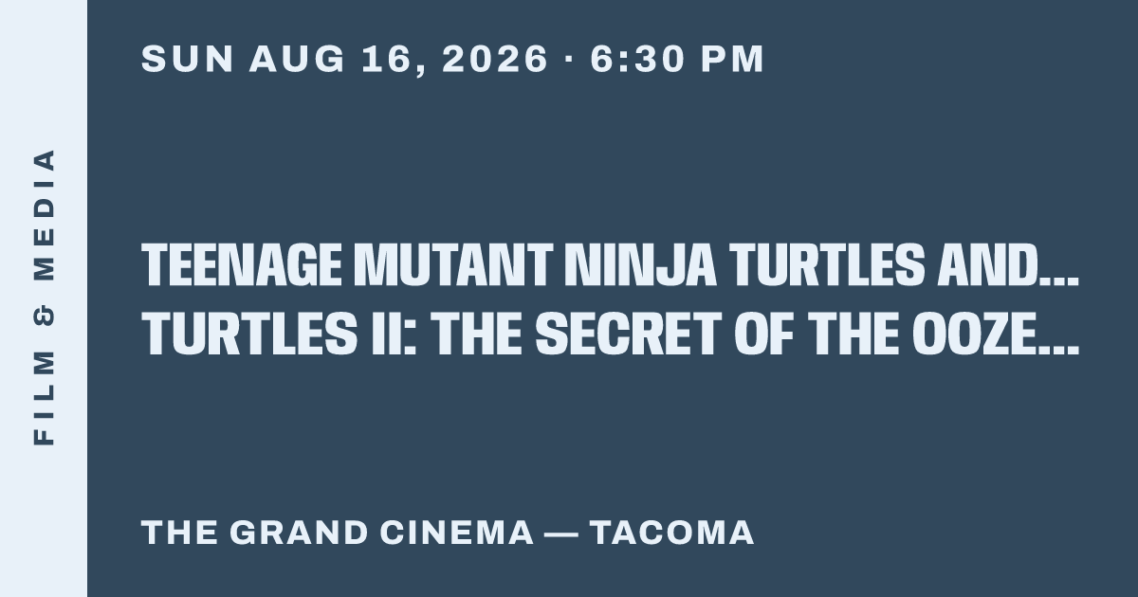Click the word FILM in sidebar
The height and width of the screenshot is (597, 1138).
tap(44, 399)
